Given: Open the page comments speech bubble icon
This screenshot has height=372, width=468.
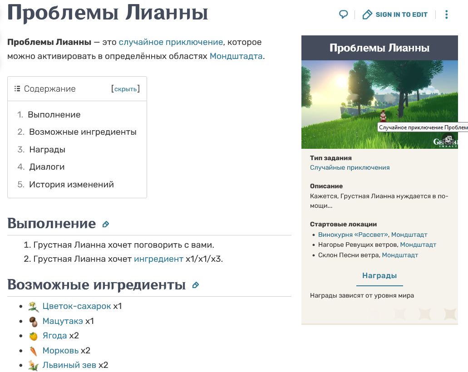Looking at the screenshot, I should (344, 15).
